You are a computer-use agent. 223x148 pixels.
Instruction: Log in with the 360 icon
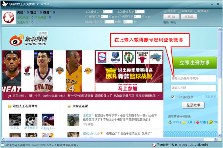tap(211, 122)
